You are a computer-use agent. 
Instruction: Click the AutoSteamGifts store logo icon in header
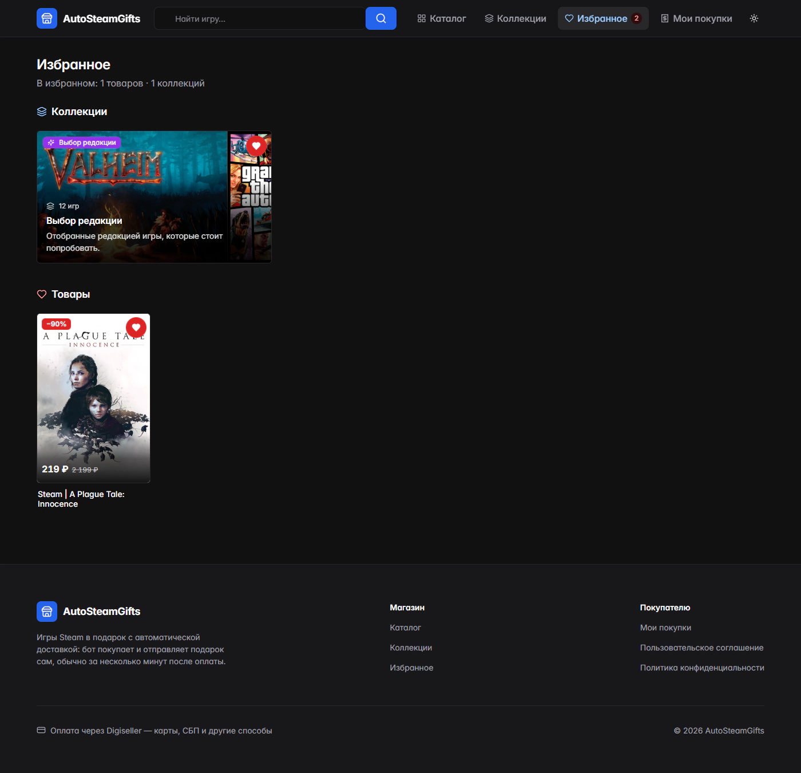pos(47,18)
